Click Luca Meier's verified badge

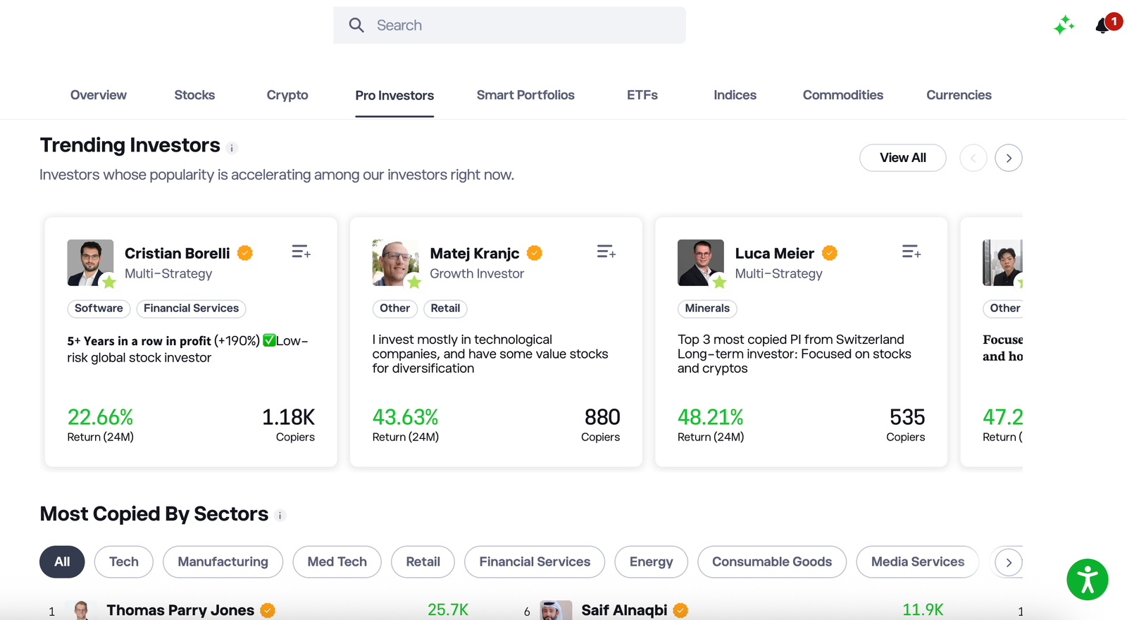(x=830, y=253)
